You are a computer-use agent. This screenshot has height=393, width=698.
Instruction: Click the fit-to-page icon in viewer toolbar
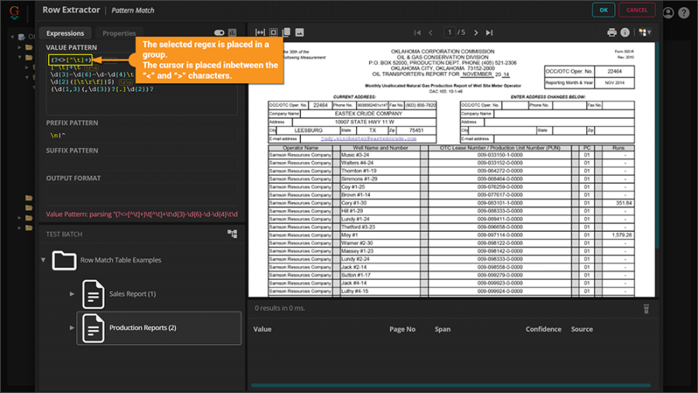pos(273,33)
